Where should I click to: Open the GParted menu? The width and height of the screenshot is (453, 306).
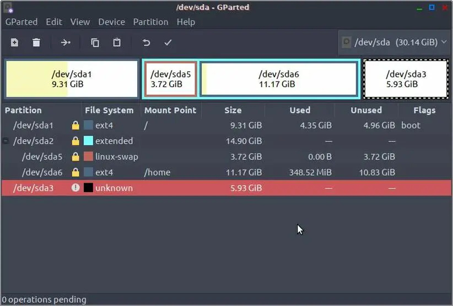coord(21,22)
